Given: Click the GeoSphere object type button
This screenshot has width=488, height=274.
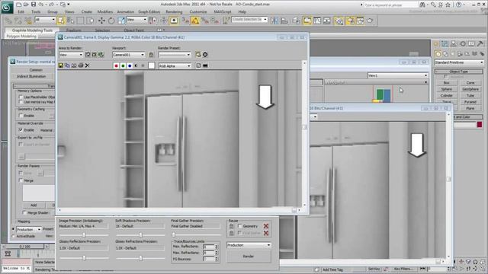Looking at the screenshot, I should pyautogui.click(x=470, y=89).
